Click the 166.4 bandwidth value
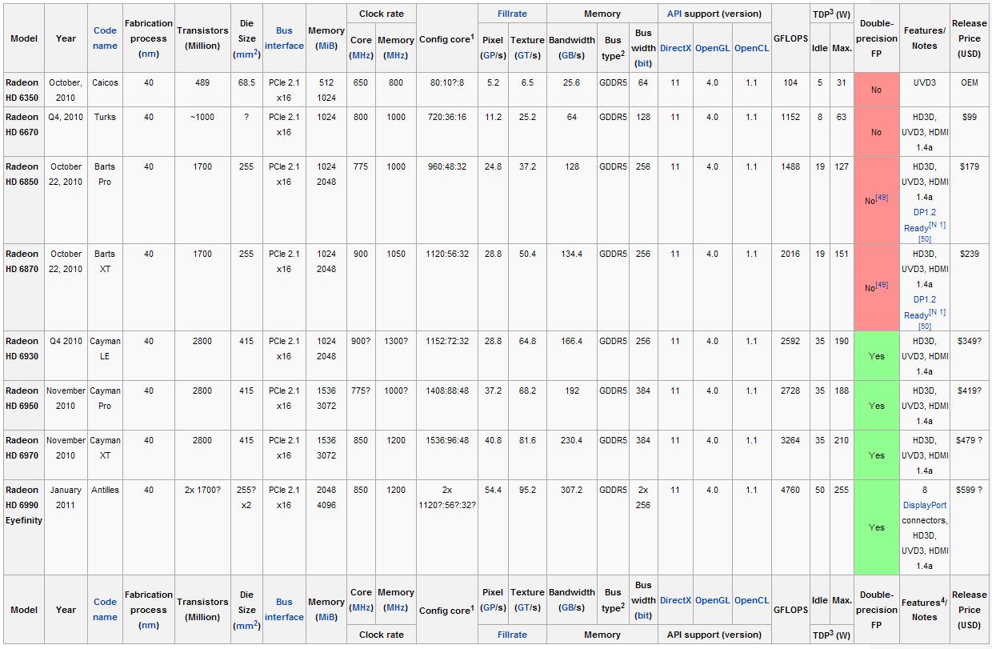 [x=572, y=342]
